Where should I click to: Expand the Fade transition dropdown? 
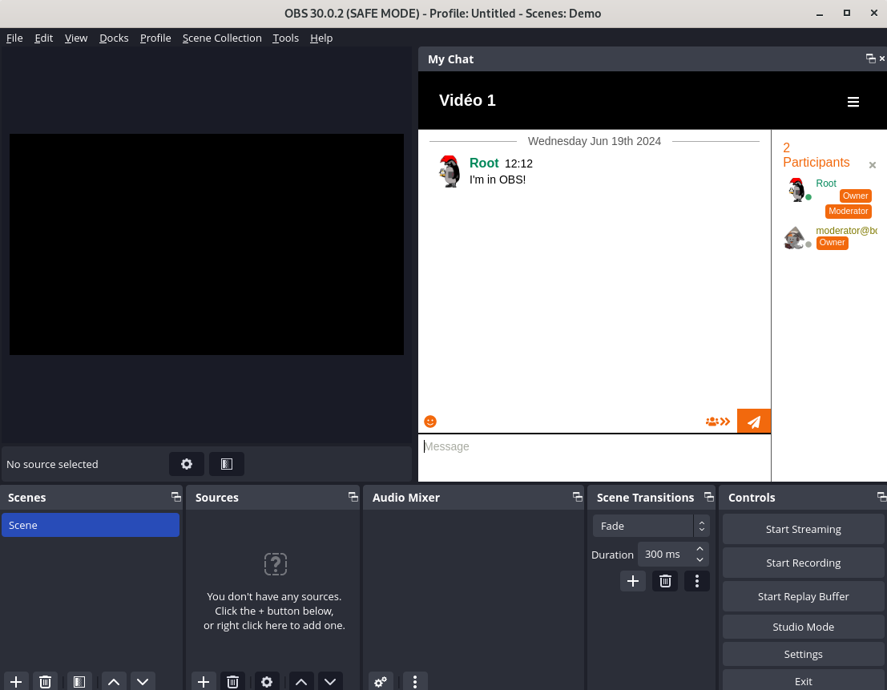pos(651,526)
